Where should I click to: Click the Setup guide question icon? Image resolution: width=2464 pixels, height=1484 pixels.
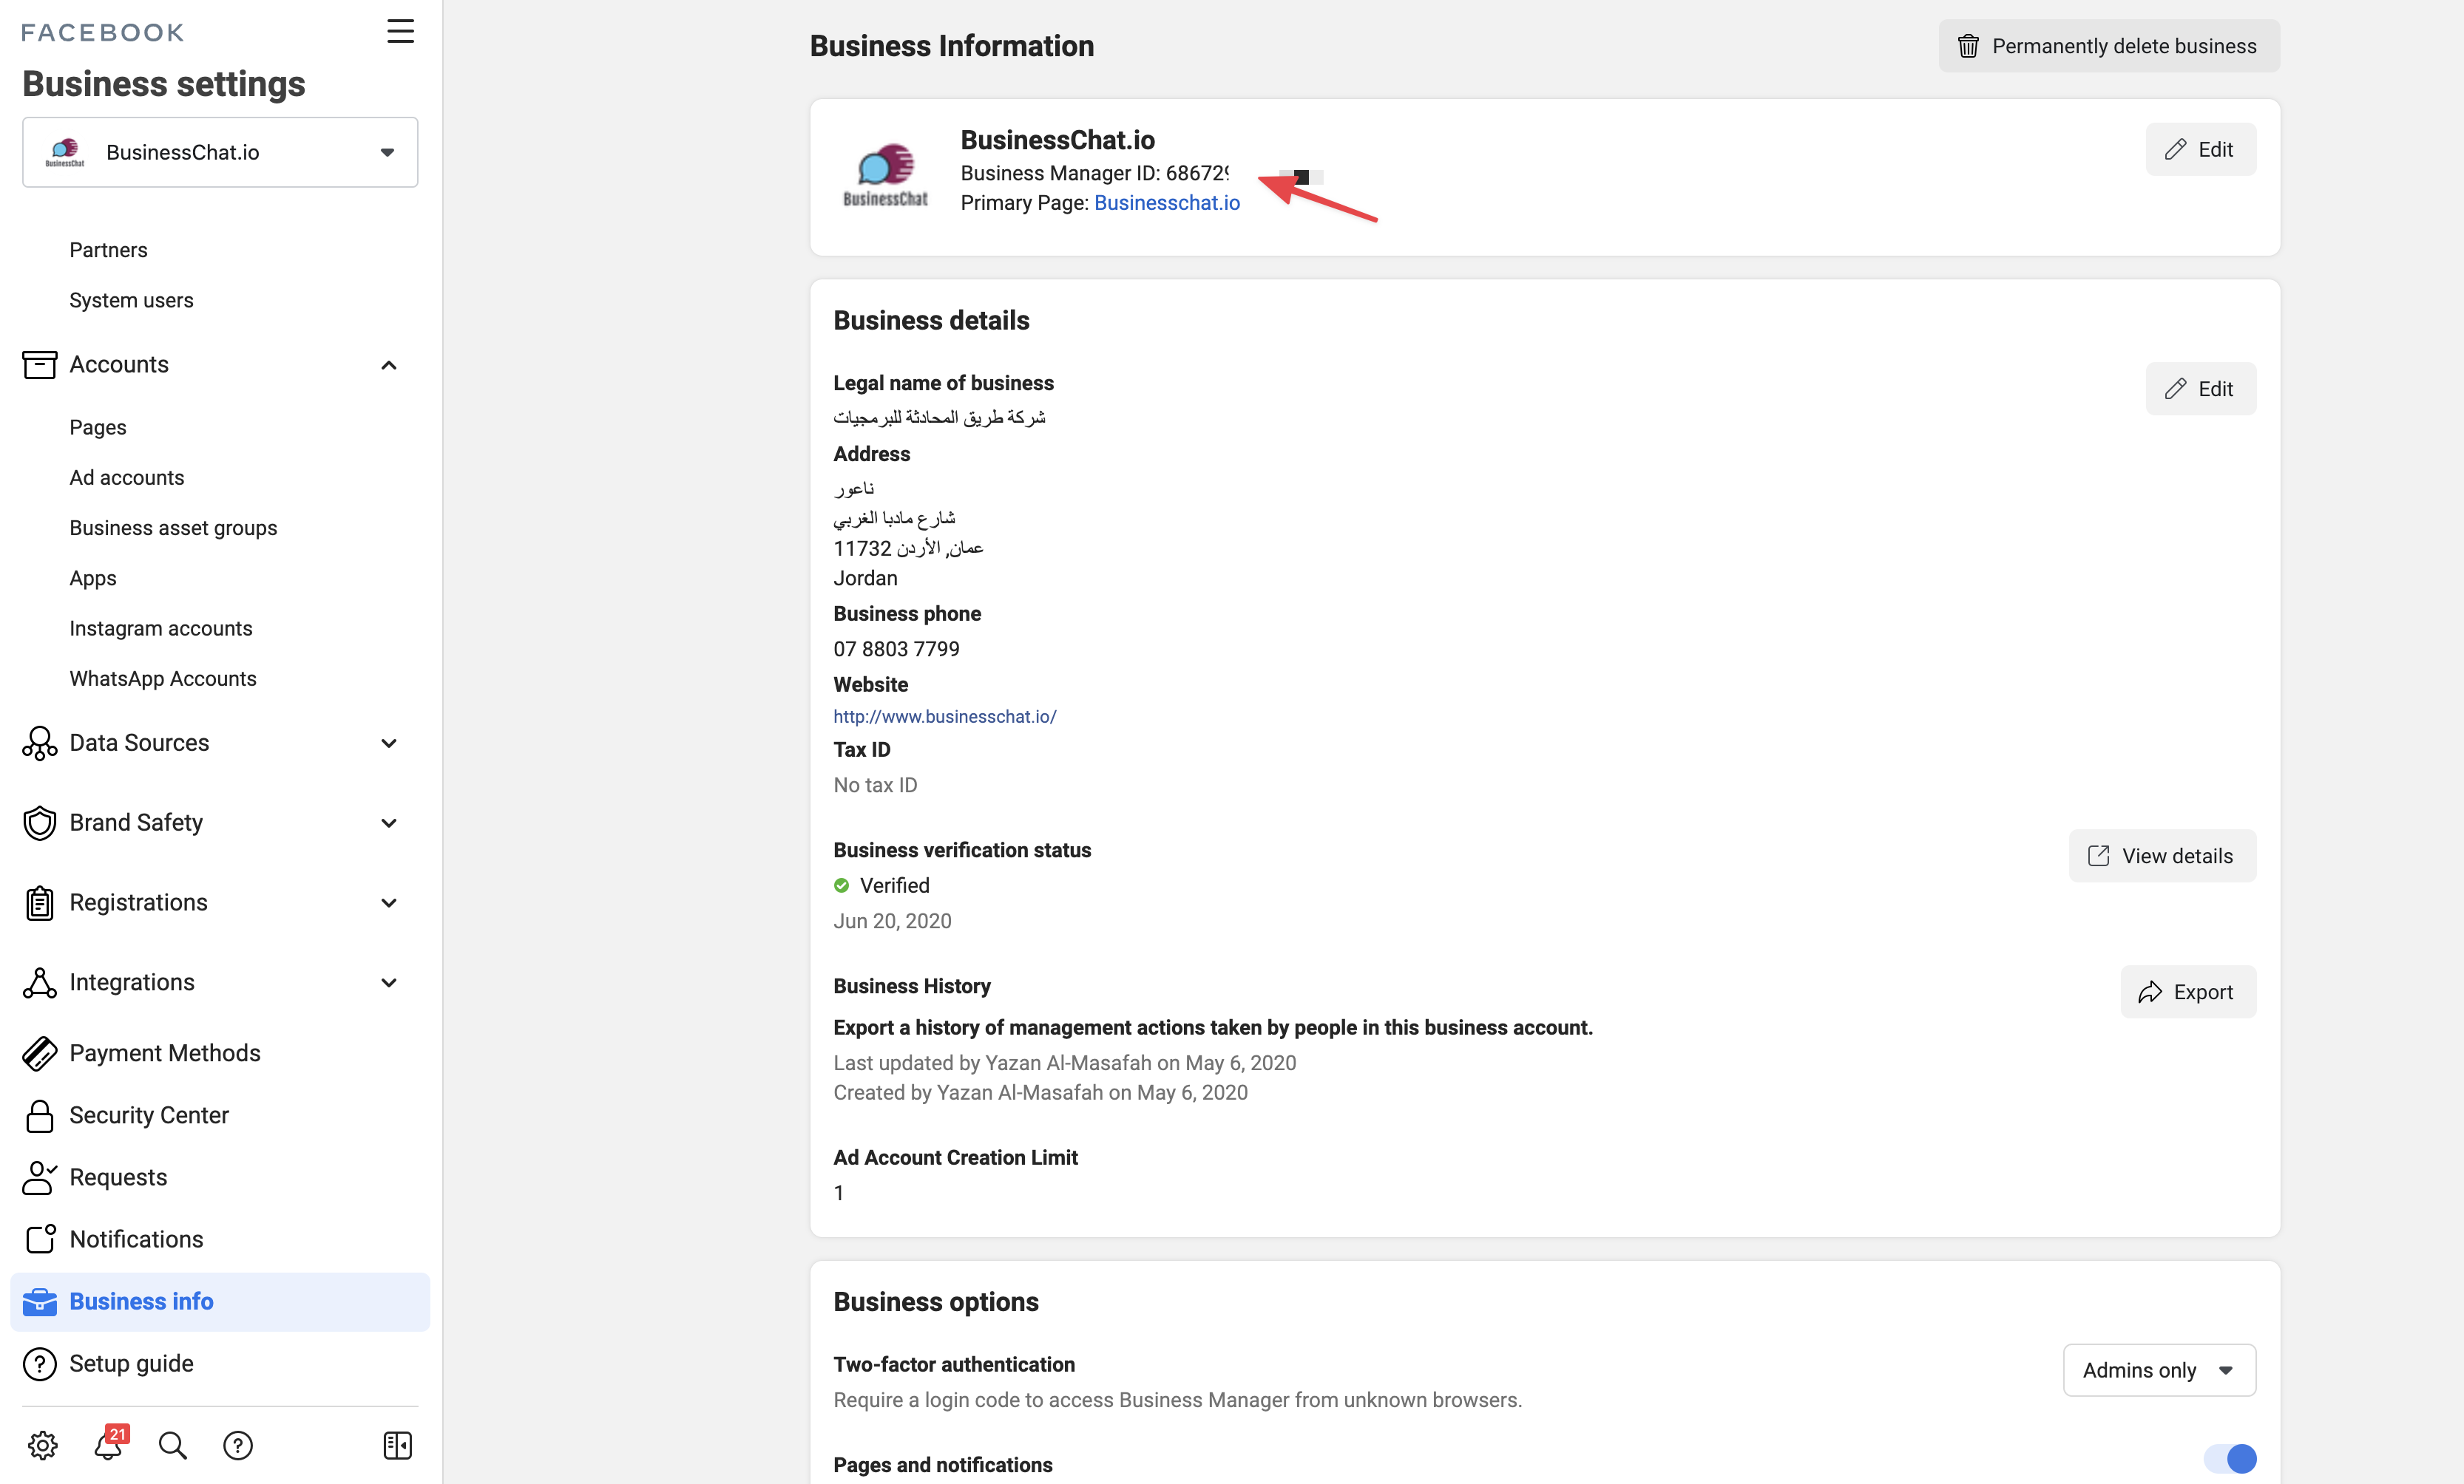39,1364
